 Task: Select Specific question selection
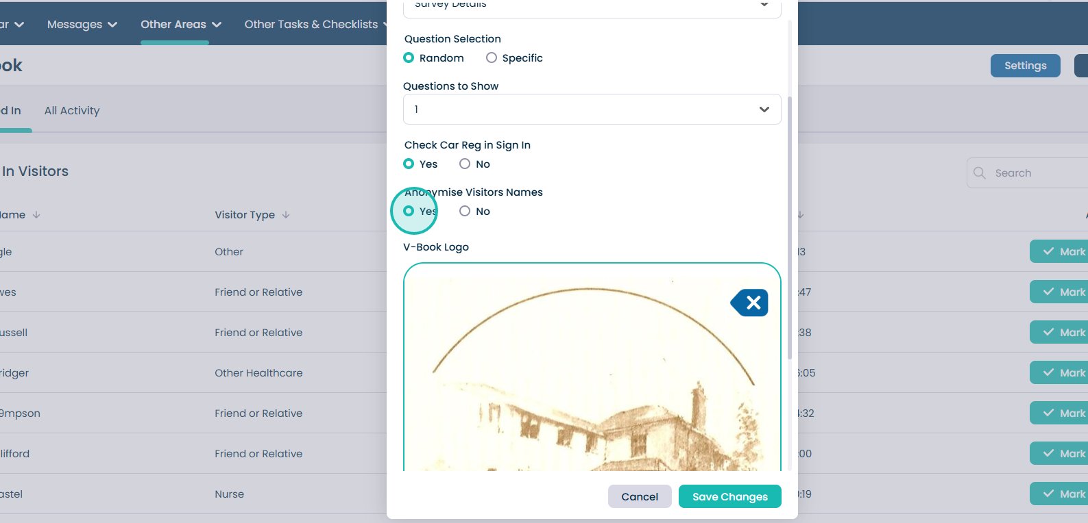click(492, 58)
